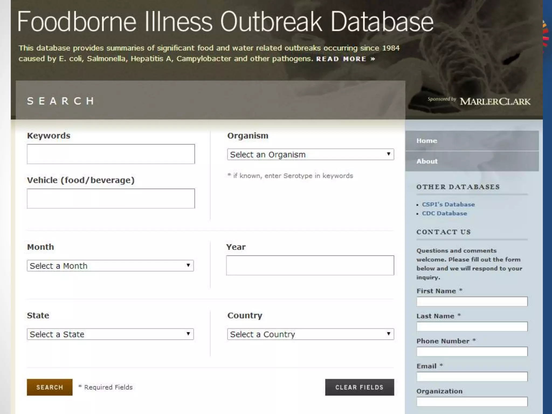Open the Select an Organism dropdown
Image resolution: width=552 pixels, height=414 pixels.
pos(310,154)
